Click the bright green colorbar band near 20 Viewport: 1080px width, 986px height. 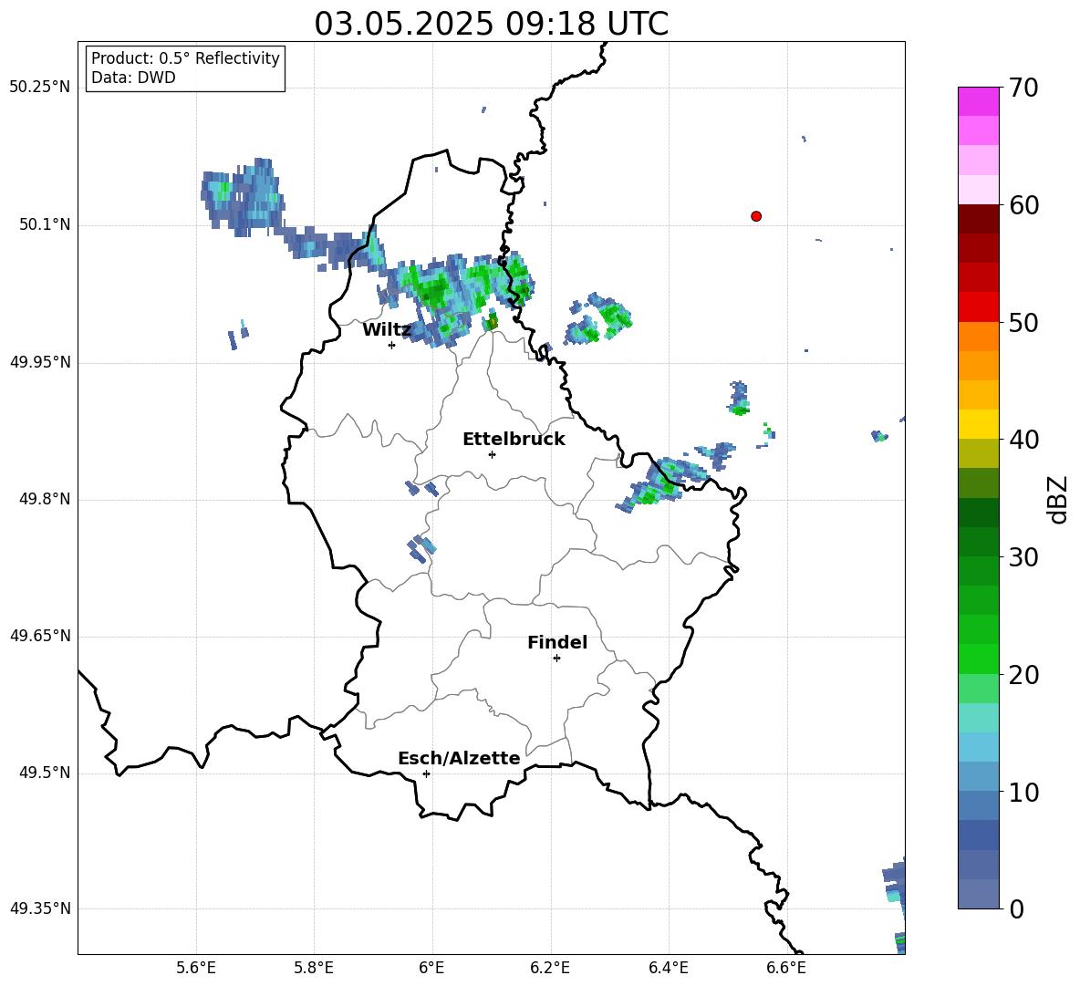point(978,659)
